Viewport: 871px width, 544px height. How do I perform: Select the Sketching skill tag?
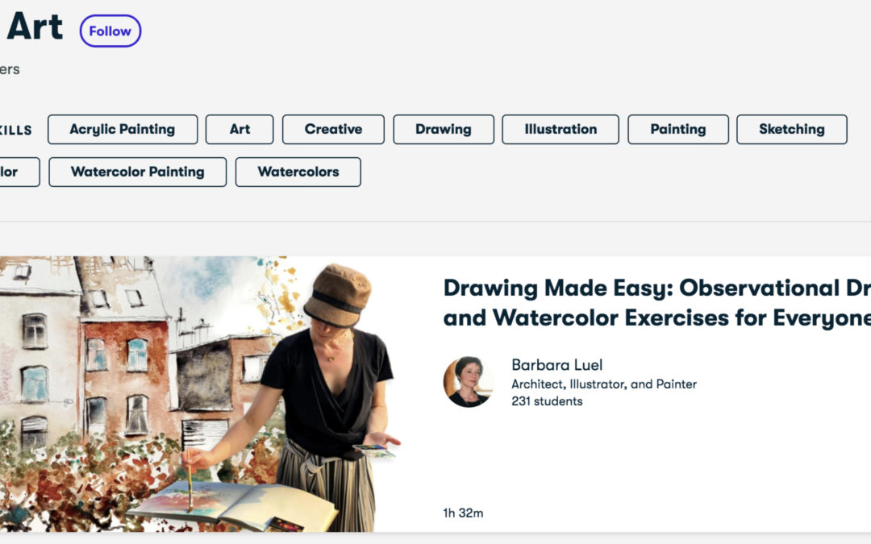click(792, 129)
